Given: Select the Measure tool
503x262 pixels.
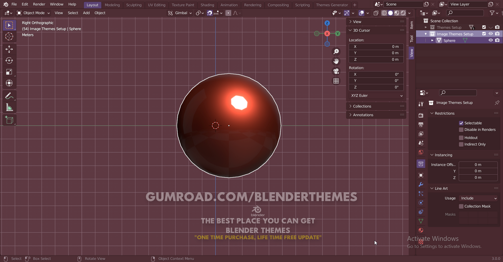Looking at the screenshot, I should coord(9,107).
